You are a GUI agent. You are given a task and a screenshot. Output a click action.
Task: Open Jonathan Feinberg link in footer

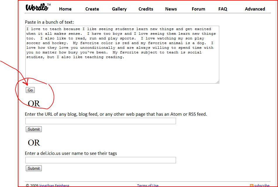click(x=54, y=186)
